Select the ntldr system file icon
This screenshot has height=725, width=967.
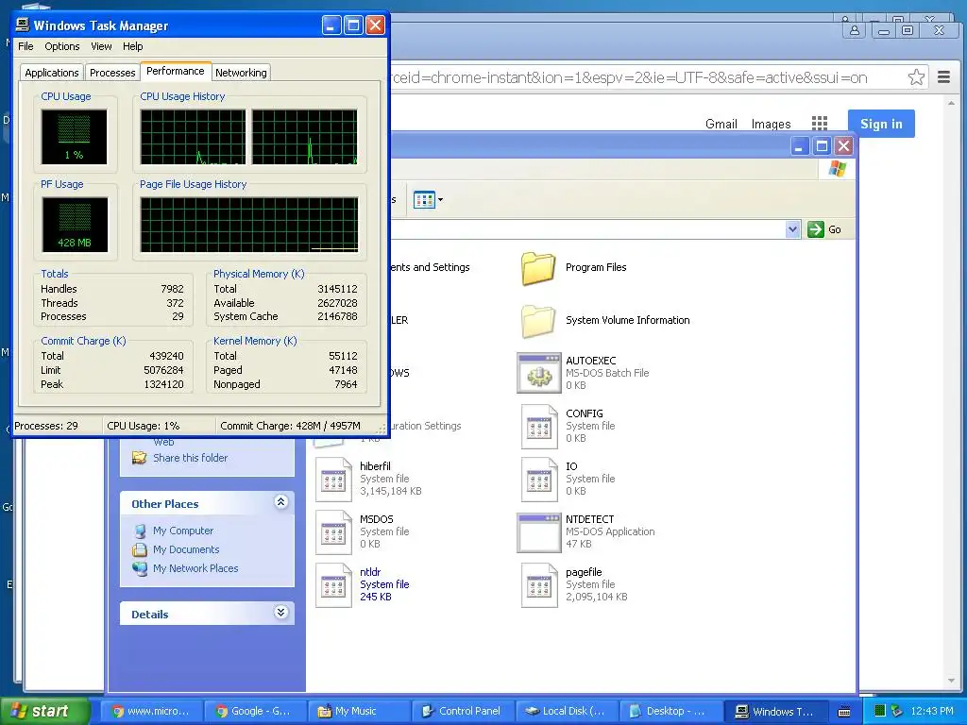click(x=333, y=585)
